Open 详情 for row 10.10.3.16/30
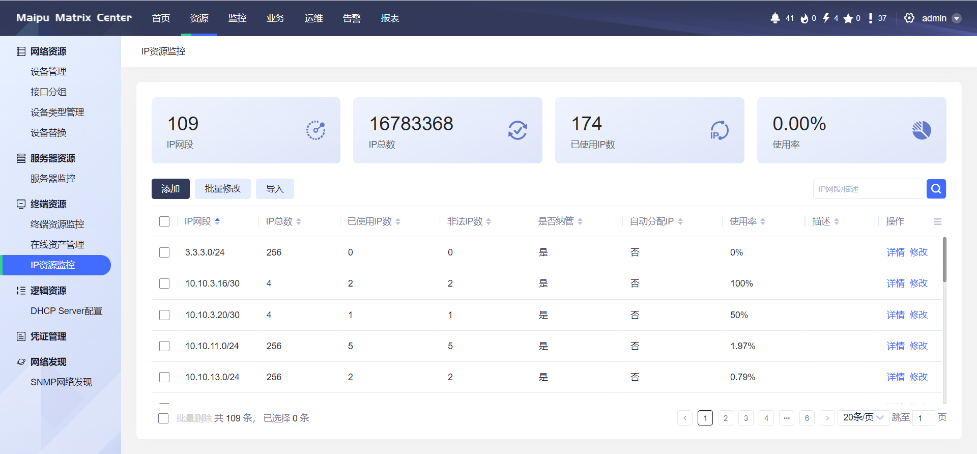Image resolution: width=977 pixels, height=454 pixels. tap(896, 283)
